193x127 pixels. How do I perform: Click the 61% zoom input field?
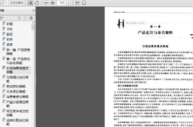(x=62, y=3)
